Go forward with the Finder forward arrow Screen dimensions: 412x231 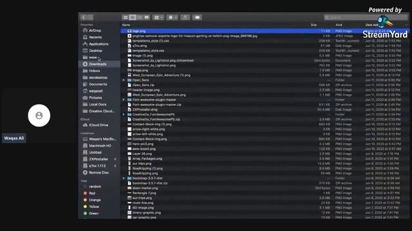click(90, 17)
